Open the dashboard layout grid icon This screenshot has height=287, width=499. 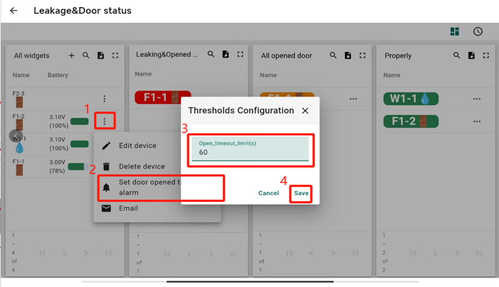pos(455,32)
